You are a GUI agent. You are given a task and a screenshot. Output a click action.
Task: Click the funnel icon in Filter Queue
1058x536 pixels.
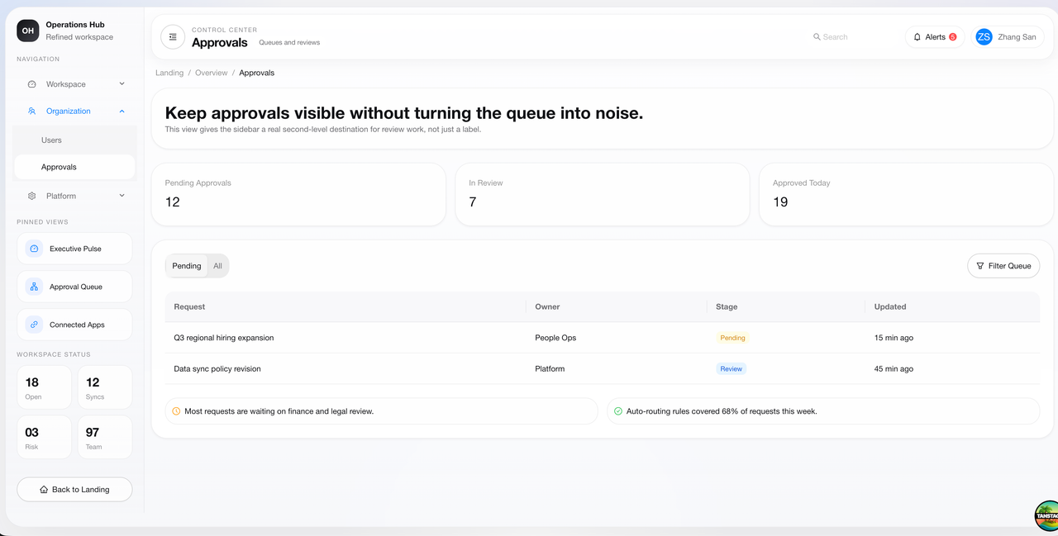click(x=980, y=266)
